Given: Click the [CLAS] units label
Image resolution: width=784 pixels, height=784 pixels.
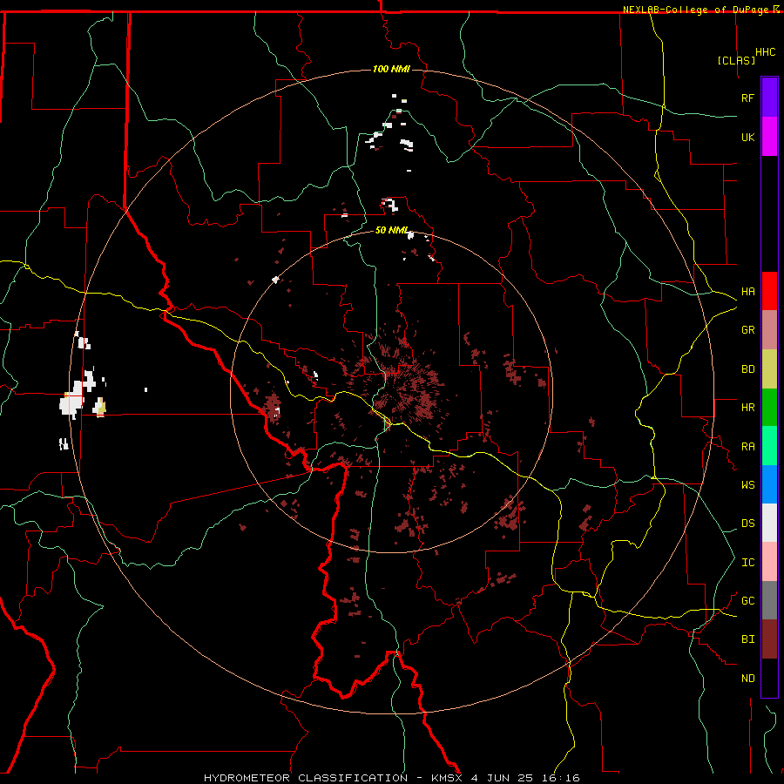Looking at the screenshot, I should [x=736, y=60].
